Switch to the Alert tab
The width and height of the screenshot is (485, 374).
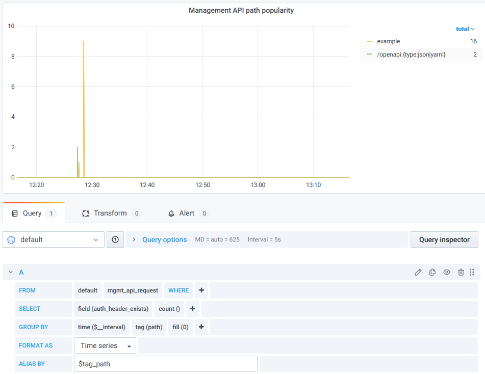tap(187, 213)
